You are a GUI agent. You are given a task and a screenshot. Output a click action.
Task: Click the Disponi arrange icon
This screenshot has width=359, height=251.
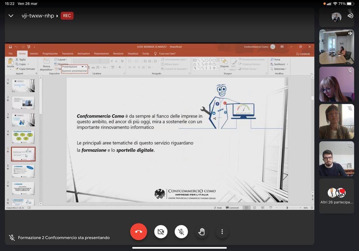point(224,62)
